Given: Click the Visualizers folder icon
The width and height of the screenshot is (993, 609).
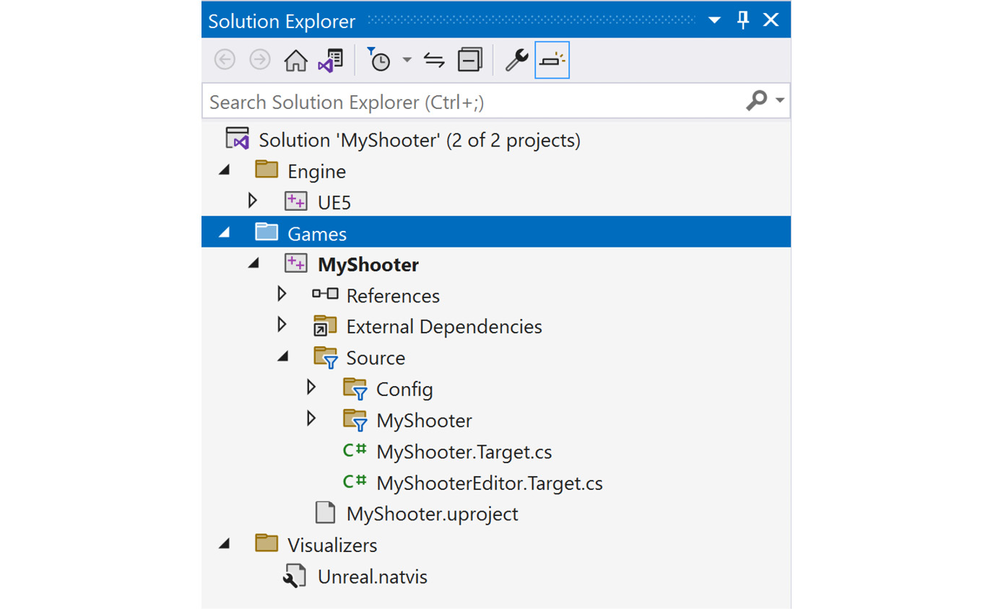Looking at the screenshot, I should pos(266,543).
